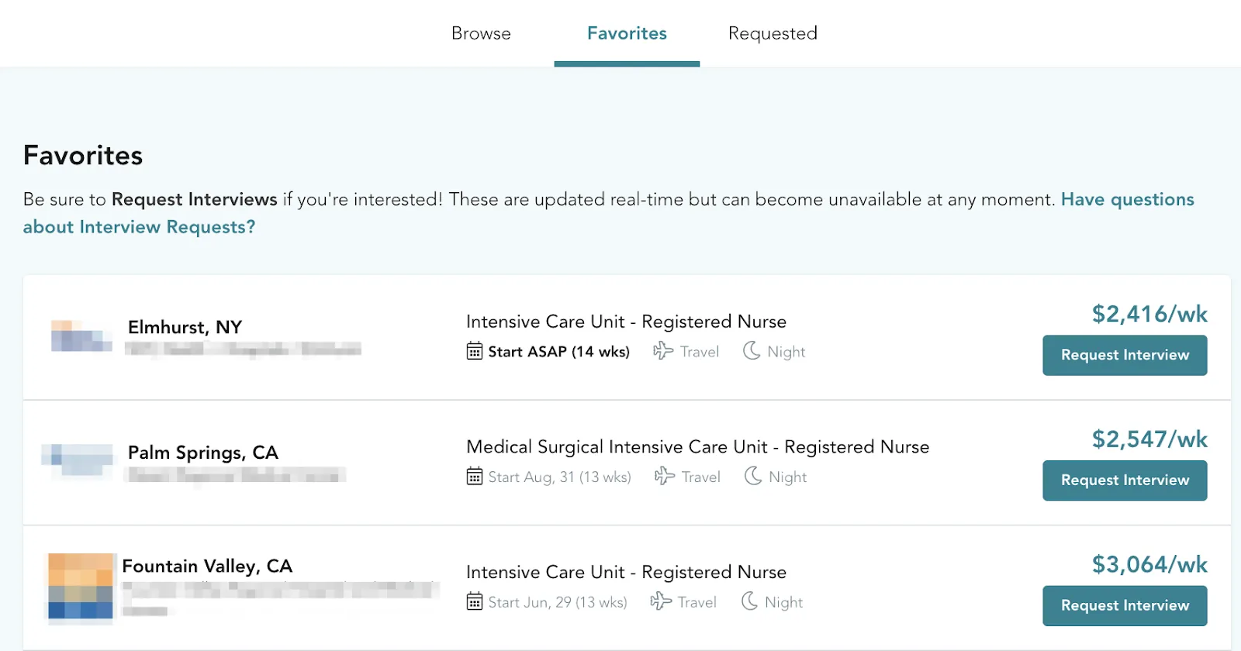Screen dimensions: 1241x651
Task: Click calendar icon beside Start Jun, 29
Action: [x=475, y=601]
